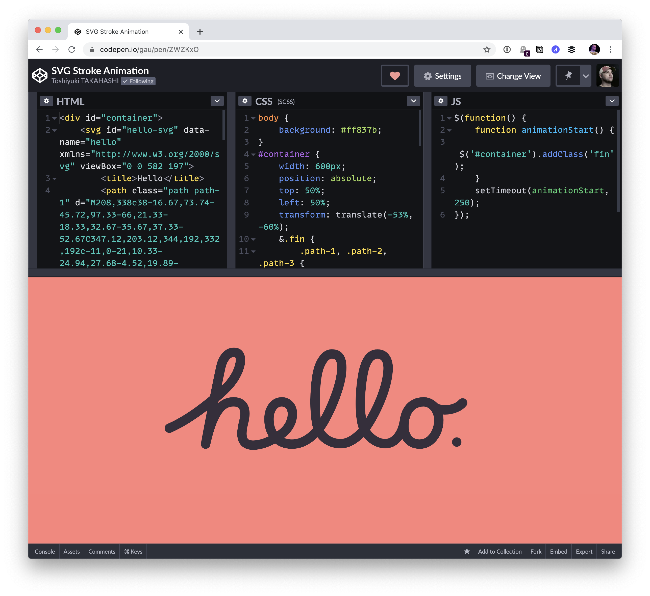This screenshot has width=650, height=596.
Task: Open the pen Settings
Action: coord(442,76)
